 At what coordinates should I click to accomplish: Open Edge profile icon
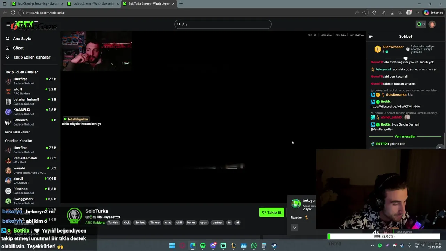(409, 13)
